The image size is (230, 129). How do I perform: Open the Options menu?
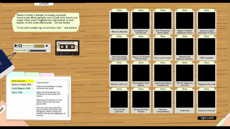(x=207, y=118)
